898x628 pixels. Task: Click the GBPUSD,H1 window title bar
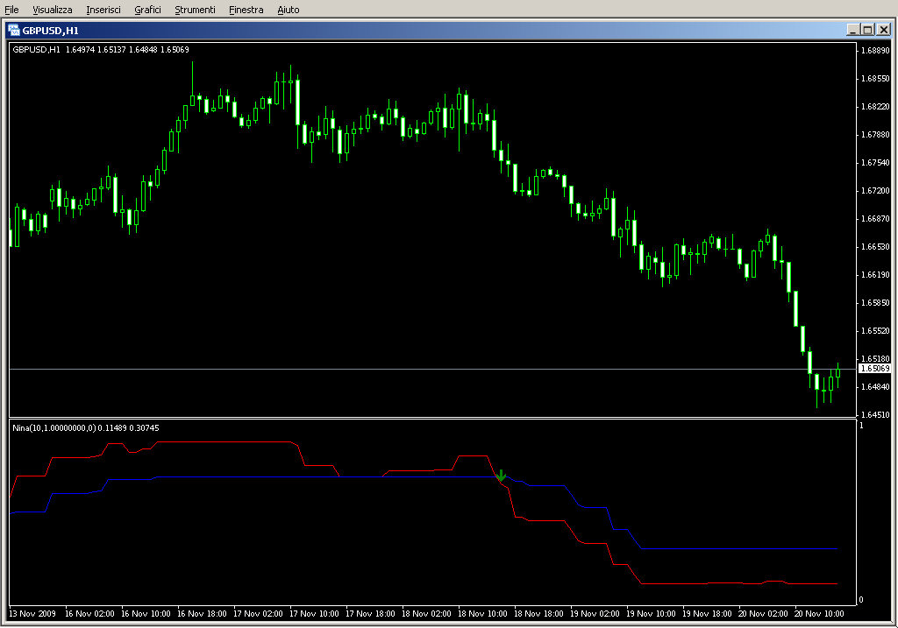[438, 29]
